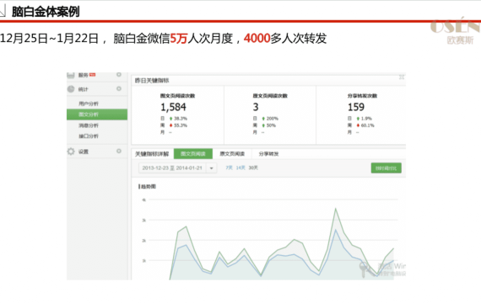The width and height of the screenshot is (481, 303).
Task: Open 用户分析 in the sidebar
Action: coord(89,104)
